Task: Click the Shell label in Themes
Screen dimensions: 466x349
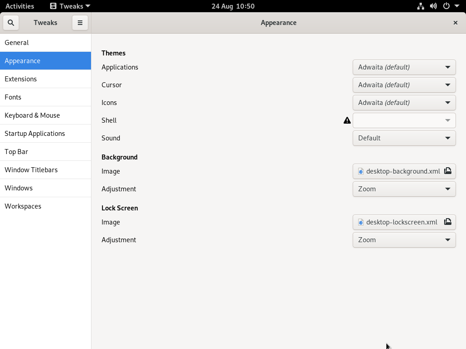Action: point(109,120)
